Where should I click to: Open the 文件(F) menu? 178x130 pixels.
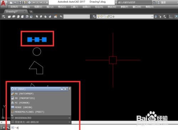coord(14,7)
